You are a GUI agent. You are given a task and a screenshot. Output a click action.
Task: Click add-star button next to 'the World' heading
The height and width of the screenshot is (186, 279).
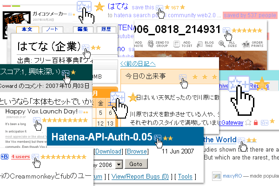tap(241, 140)
